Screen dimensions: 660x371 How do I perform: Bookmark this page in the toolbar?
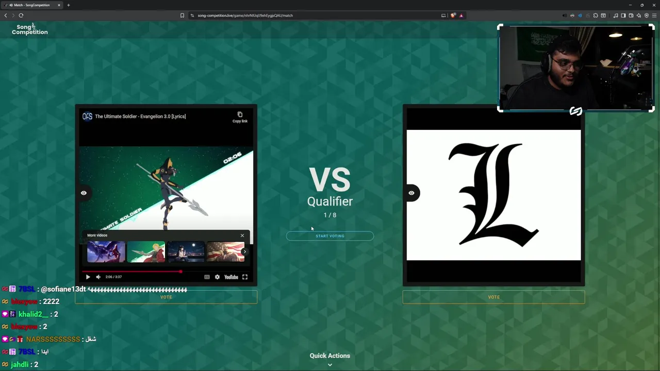(x=182, y=15)
